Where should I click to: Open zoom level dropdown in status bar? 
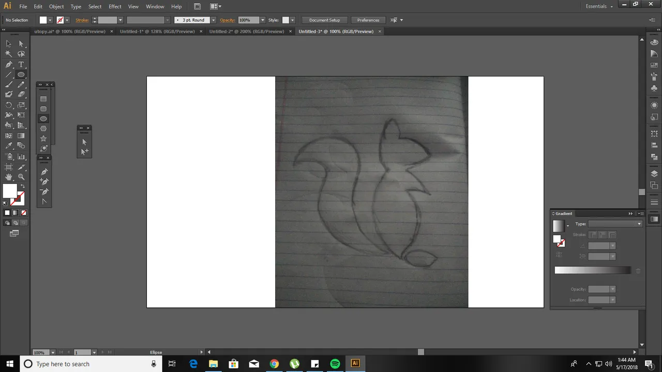click(53, 352)
